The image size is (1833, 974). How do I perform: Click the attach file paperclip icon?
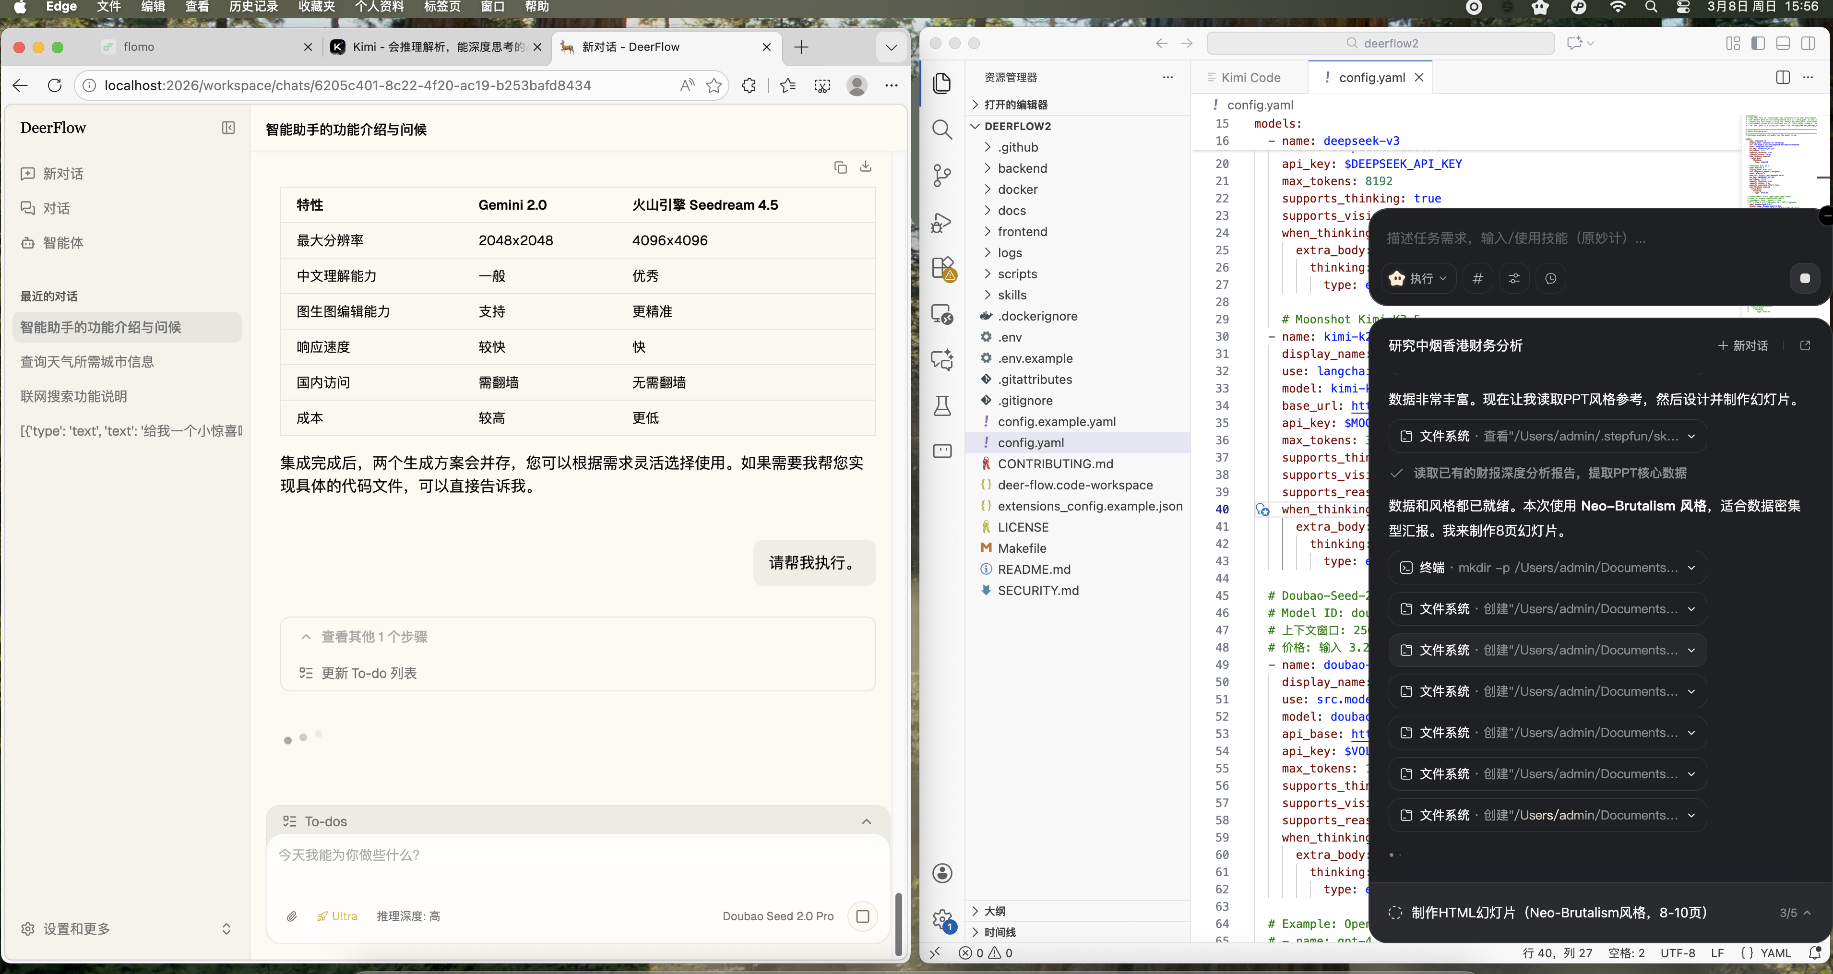pos(292,916)
